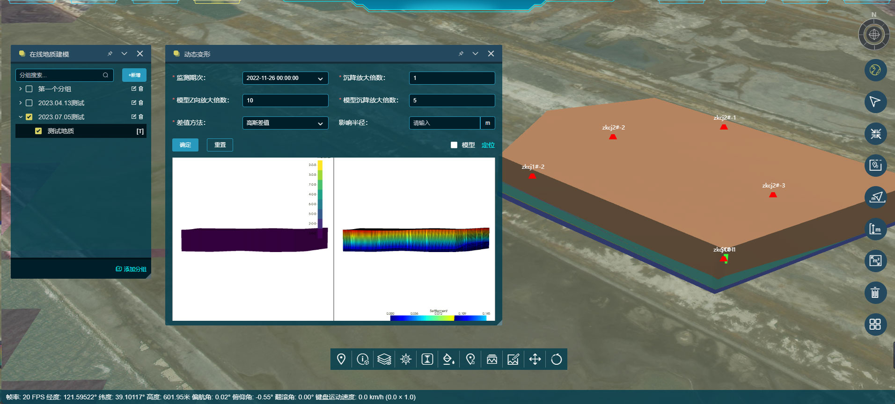
Task: Click the 重置 reset button
Action: pyautogui.click(x=220, y=145)
